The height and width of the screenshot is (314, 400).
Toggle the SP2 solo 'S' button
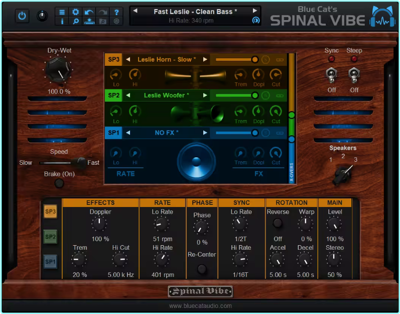pos(265,95)
